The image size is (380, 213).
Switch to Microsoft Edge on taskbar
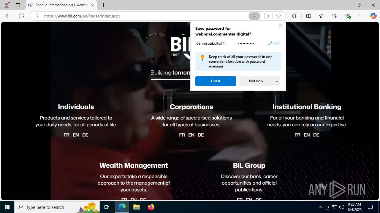122,207
